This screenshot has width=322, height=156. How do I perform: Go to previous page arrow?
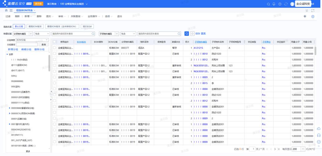[271, 149]
